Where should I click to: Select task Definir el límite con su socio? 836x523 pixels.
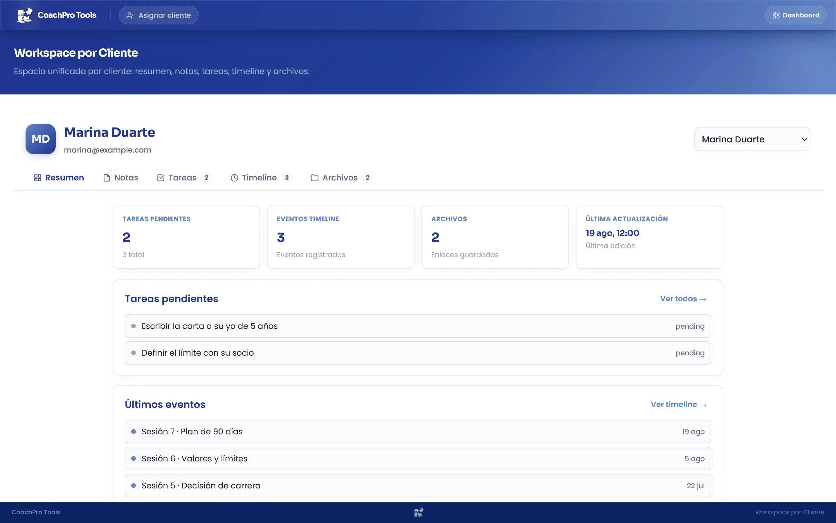(x=418, y=353)
